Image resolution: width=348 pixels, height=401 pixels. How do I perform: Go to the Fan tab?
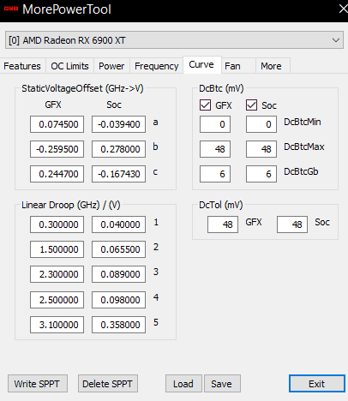tap(238, 66)
